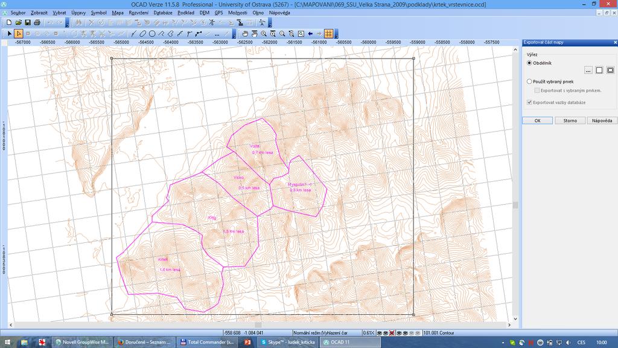
Task: Switch to Skype taskbar button
Action: 288,342
